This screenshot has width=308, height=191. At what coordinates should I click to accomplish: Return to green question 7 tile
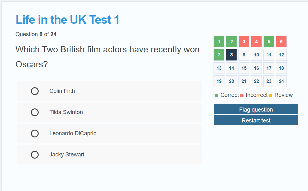219,55
